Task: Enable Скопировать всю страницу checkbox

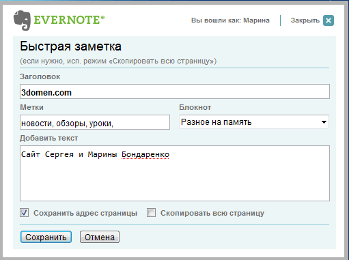Action: point(151,213)
